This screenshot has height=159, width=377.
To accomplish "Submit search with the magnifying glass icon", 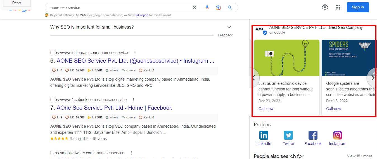I will coord(230,8).
